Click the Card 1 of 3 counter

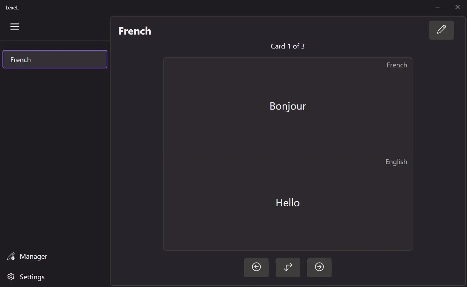(x=288, y=46)
